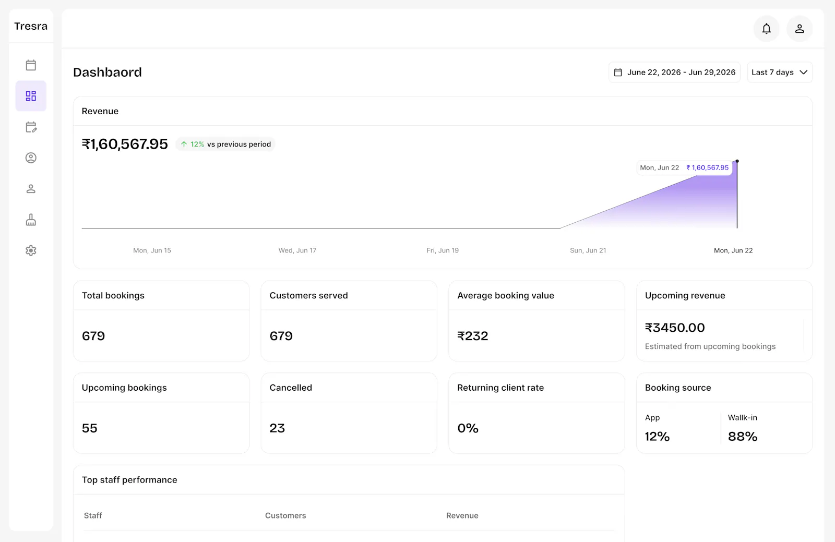Image resolution: width=835 pixels, height=542 pixels.
Task: Open the brush icon in the sidebar
Action: tap(31, 220)
